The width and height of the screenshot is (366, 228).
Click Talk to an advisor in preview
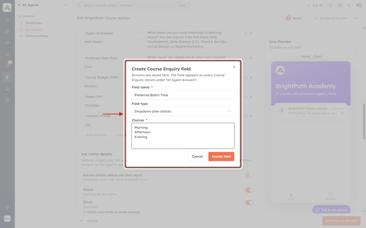click(331, 210)
